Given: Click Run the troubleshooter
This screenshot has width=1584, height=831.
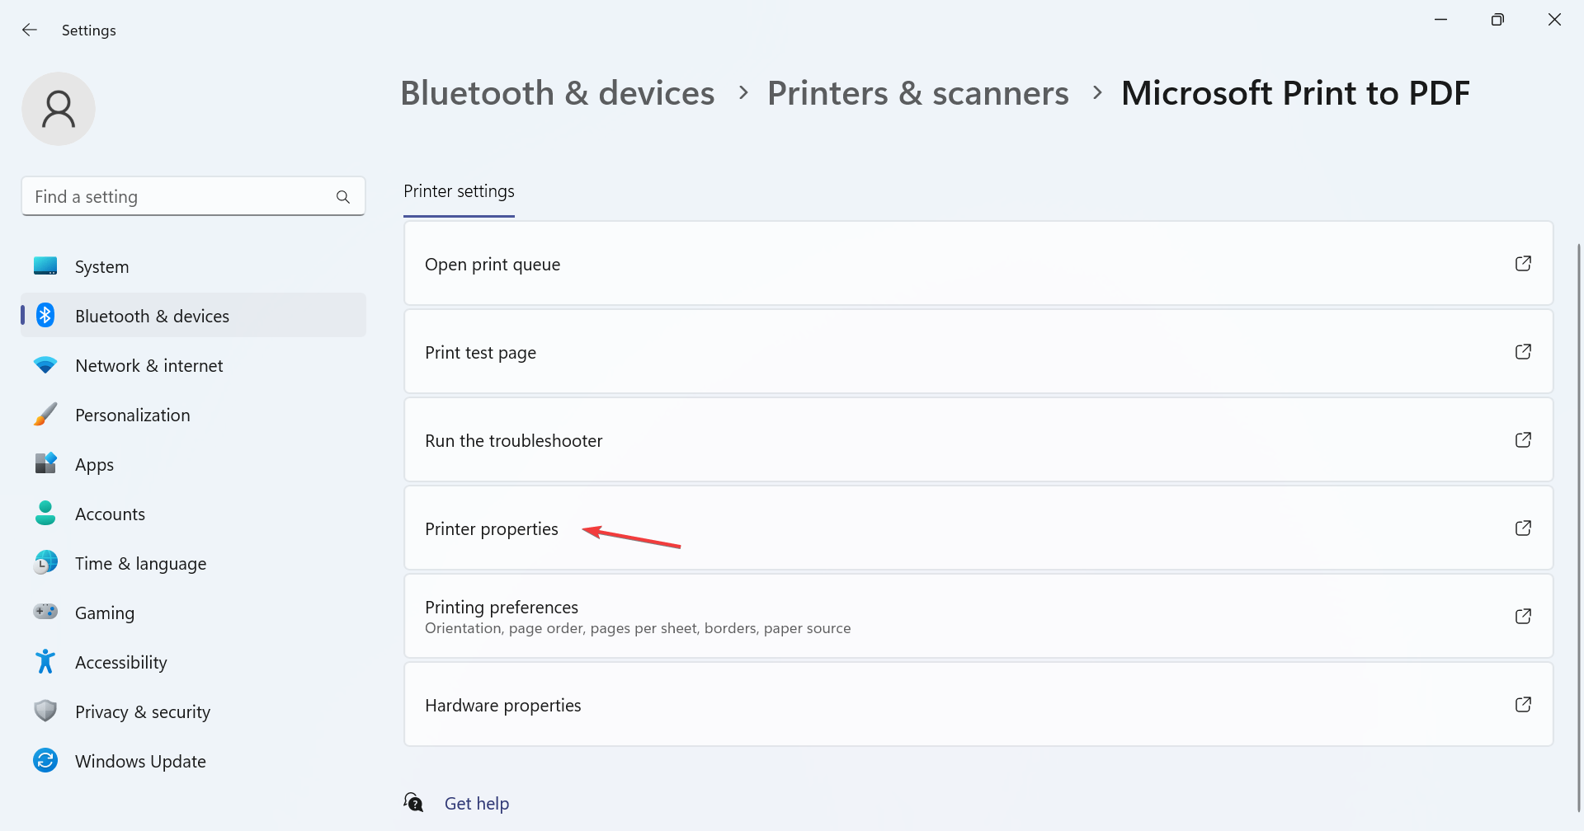Looking at the screenshot, I should (x=513, y=439).
